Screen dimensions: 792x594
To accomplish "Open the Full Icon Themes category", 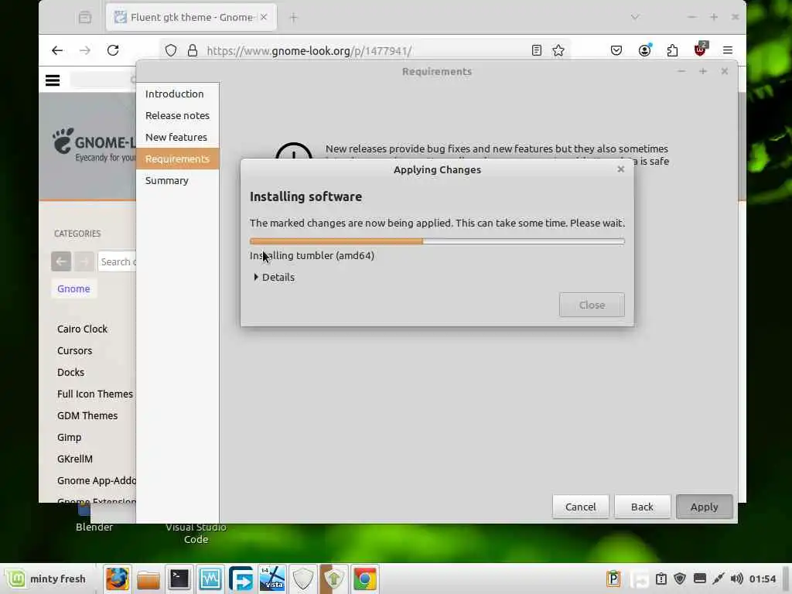I will pos(95,394).
